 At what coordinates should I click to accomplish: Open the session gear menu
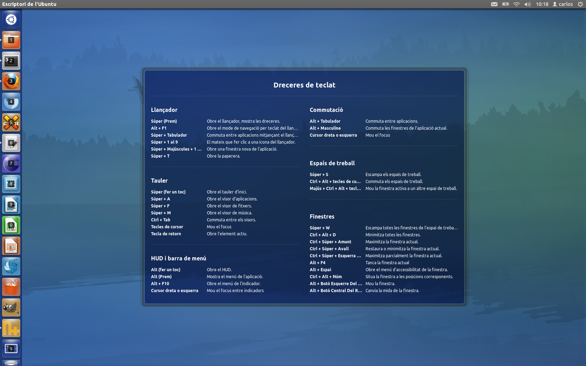click(580, 4)
